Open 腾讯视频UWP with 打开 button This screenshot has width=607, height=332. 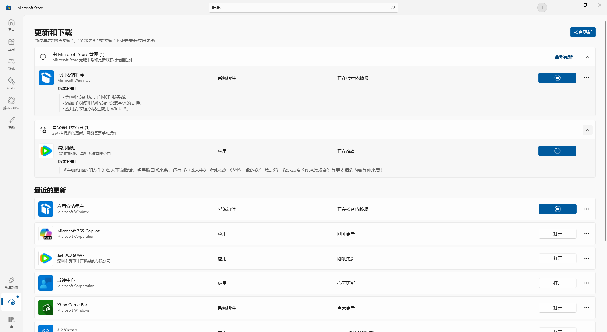coord(557,258)
